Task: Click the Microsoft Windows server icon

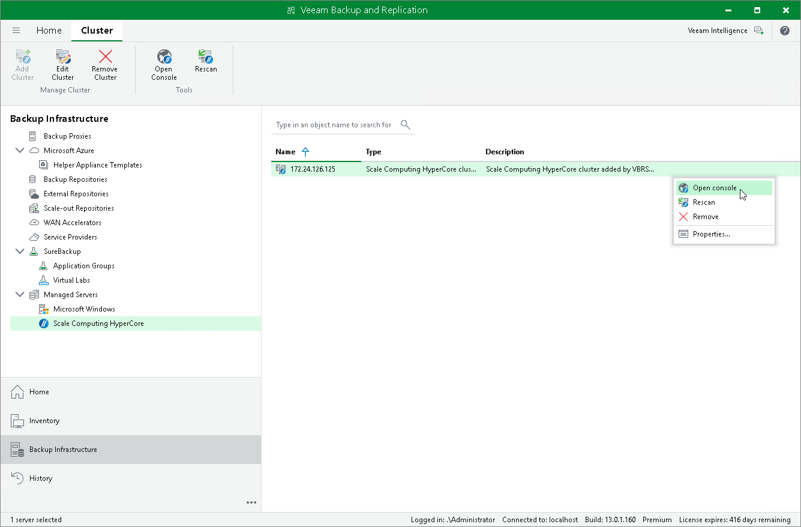Action: click(43, 309)
